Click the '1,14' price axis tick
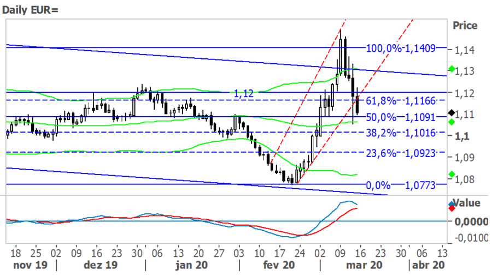The width and height of the screenshot is (492, 276). 465,50
